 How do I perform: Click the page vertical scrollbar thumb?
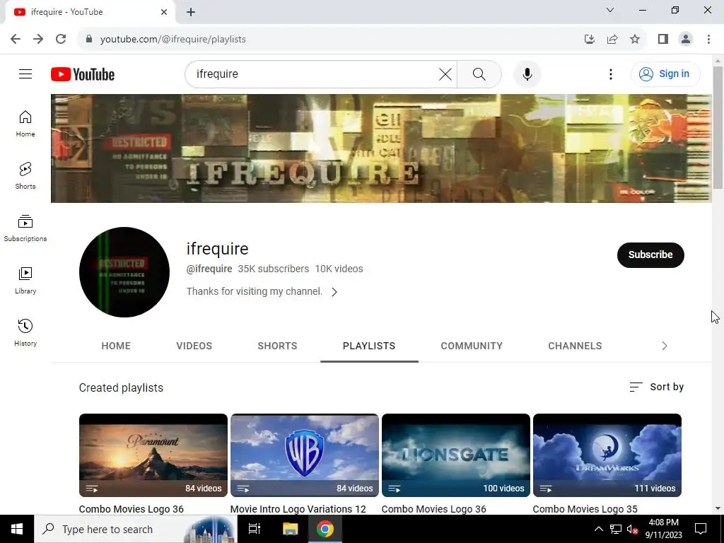(718, 127)
